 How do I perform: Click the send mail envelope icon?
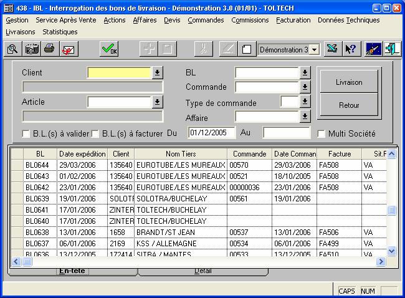click(x=69, y=49)
